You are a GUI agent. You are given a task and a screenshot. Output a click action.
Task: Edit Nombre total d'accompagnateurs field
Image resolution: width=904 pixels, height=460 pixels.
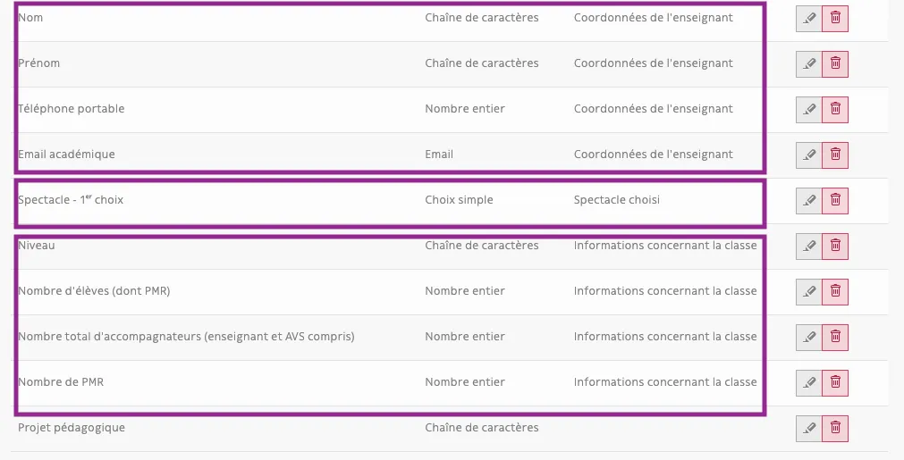pos(809,337)
